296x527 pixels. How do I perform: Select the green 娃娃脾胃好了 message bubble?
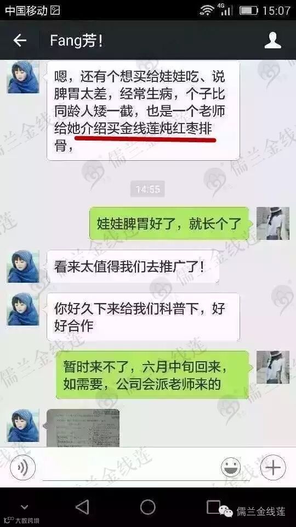pyautogui.click(x=169, y=223)
